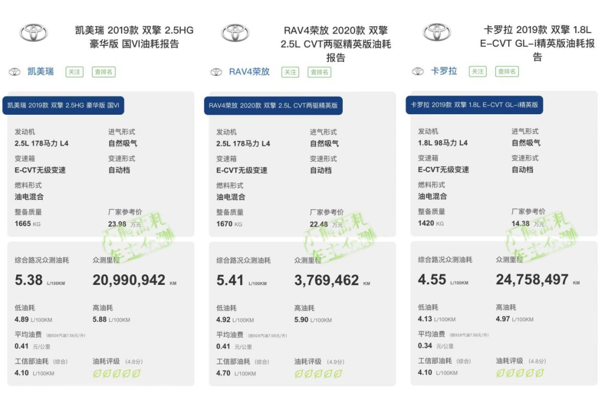This screenshot has width=605, height=403.
Task: Click the 4.97 L/100KM high consumption value
Action: 515,319
